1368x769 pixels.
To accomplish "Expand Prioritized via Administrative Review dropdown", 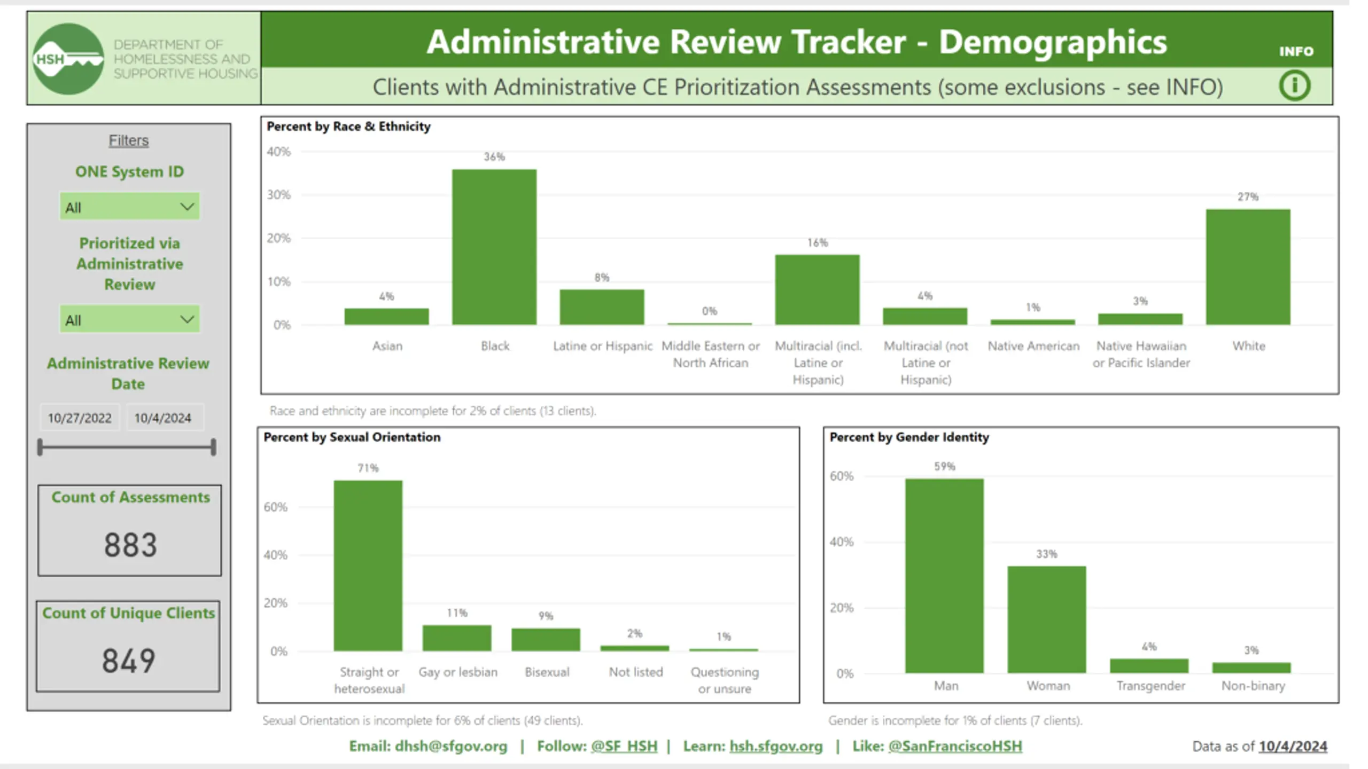I will (x=130, y=319).
